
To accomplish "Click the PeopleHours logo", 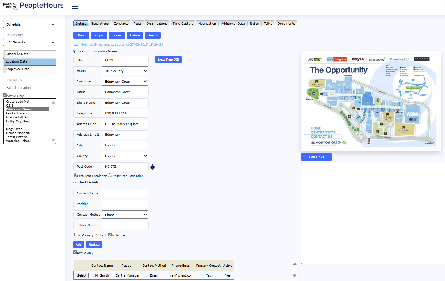I will [33, 6].
